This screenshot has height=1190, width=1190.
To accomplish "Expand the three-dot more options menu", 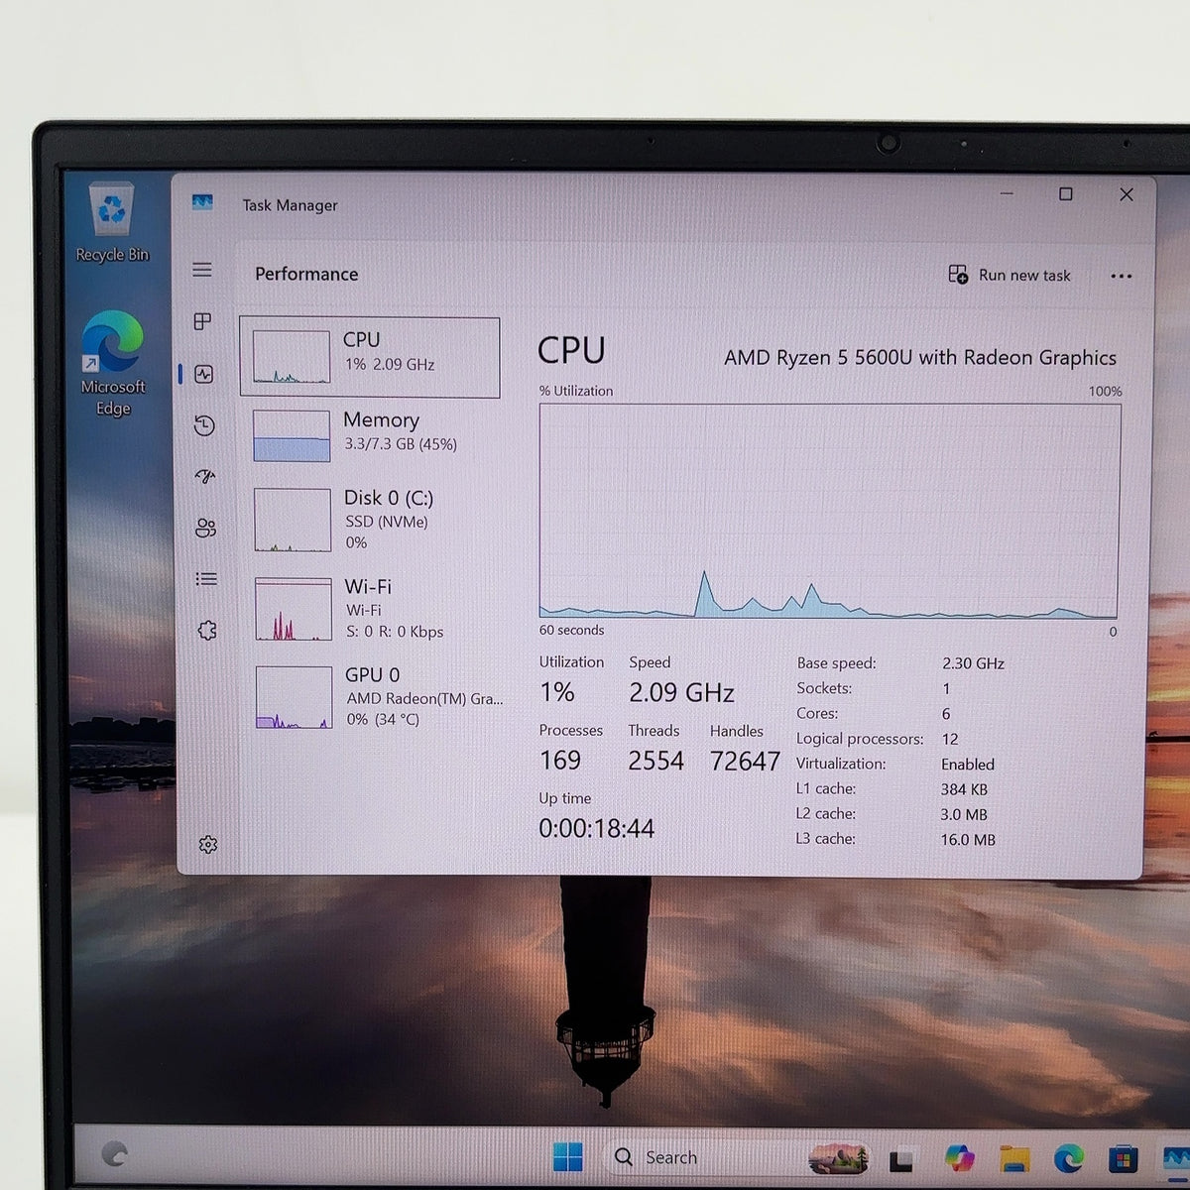I will click(1122, 276).
